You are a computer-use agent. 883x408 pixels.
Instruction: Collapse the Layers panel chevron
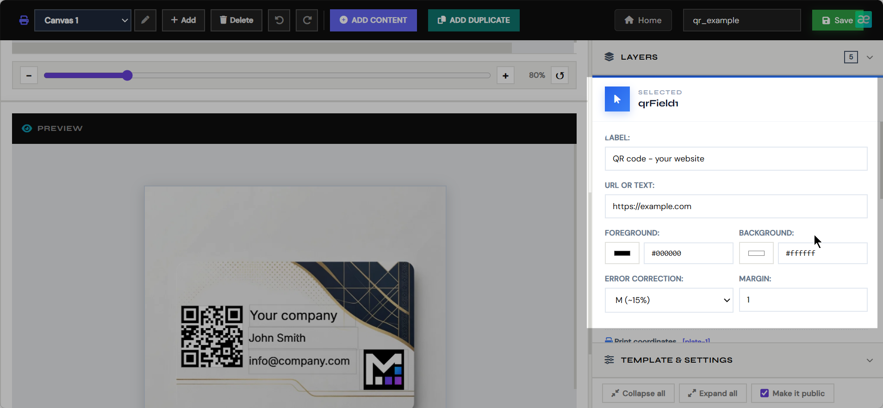click(x=870, y=57)
